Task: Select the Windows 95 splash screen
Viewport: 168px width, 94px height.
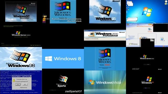Action: tap(105, 11)
